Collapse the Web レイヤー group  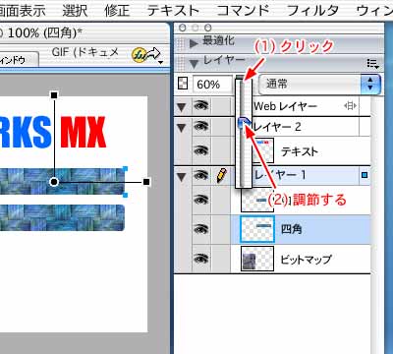point(182,107)
